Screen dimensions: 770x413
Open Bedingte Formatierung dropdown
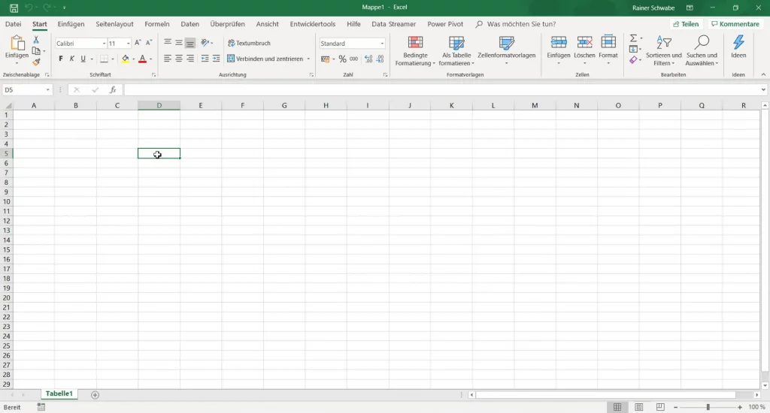tap(415, 50)
